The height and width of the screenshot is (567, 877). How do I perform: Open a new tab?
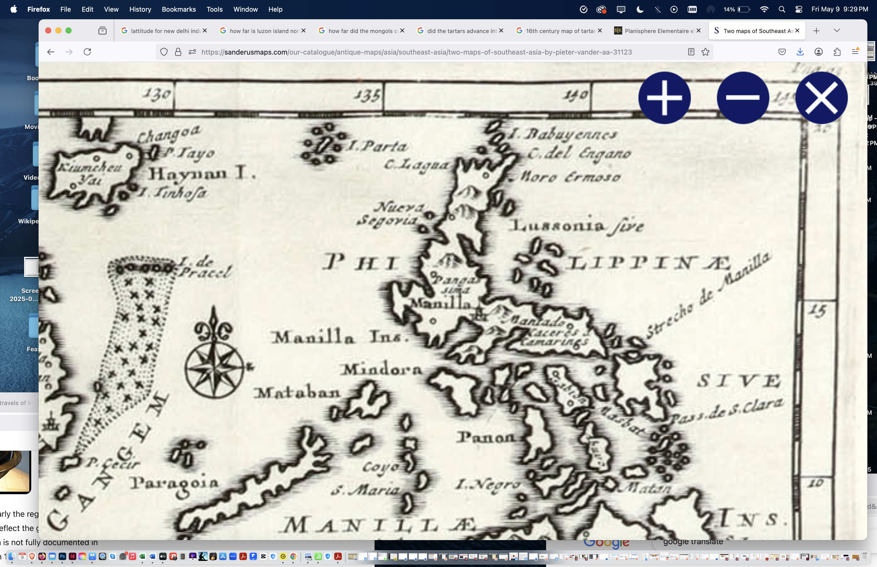tap(816, 30)
